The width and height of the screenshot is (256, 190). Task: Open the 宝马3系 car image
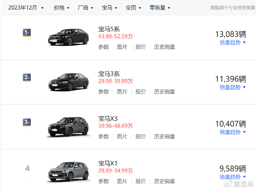pyautogui.click(x=68, y=82)
